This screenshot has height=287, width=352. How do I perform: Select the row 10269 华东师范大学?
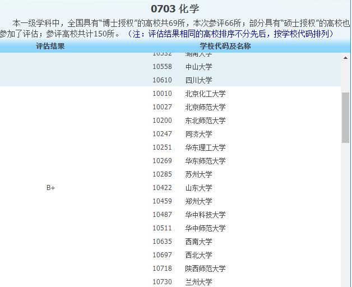(x=189, y=161)
